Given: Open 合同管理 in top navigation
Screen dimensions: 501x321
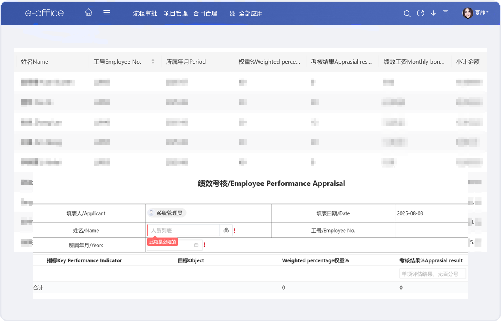Looking at the screenshot, I should click(205, 13).
